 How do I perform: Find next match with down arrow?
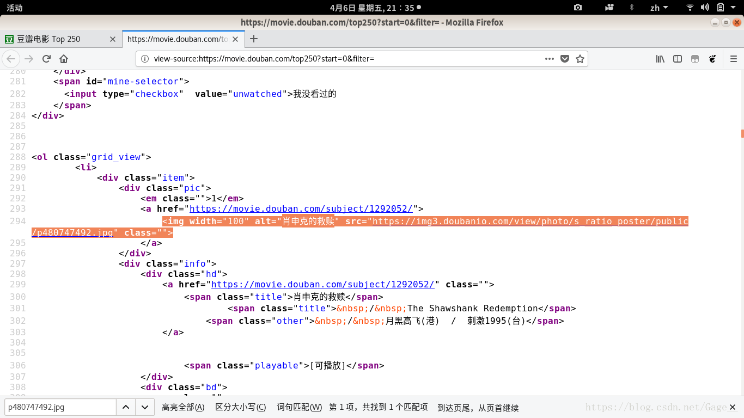tap(144, 407)
